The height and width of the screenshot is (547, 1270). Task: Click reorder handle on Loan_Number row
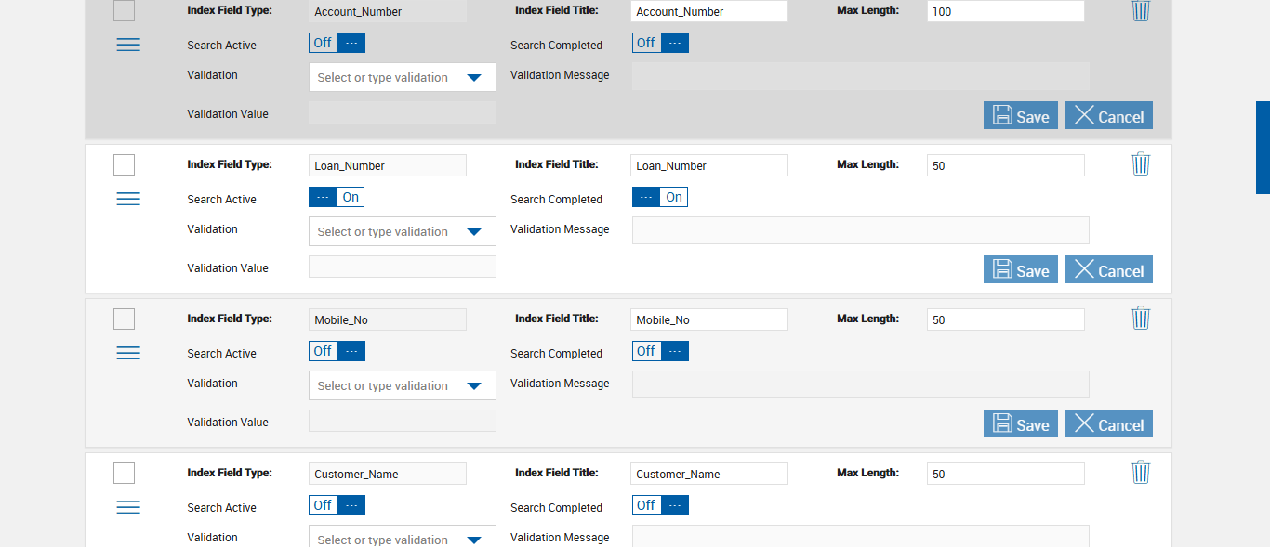coord(128,199)
